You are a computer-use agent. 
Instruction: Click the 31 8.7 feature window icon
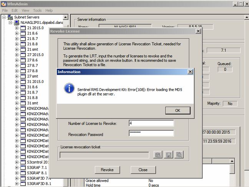pos(23,92)
